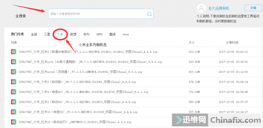Click the user avatar icon
This screenshot has width=263, height=128.
click(201, 9)
